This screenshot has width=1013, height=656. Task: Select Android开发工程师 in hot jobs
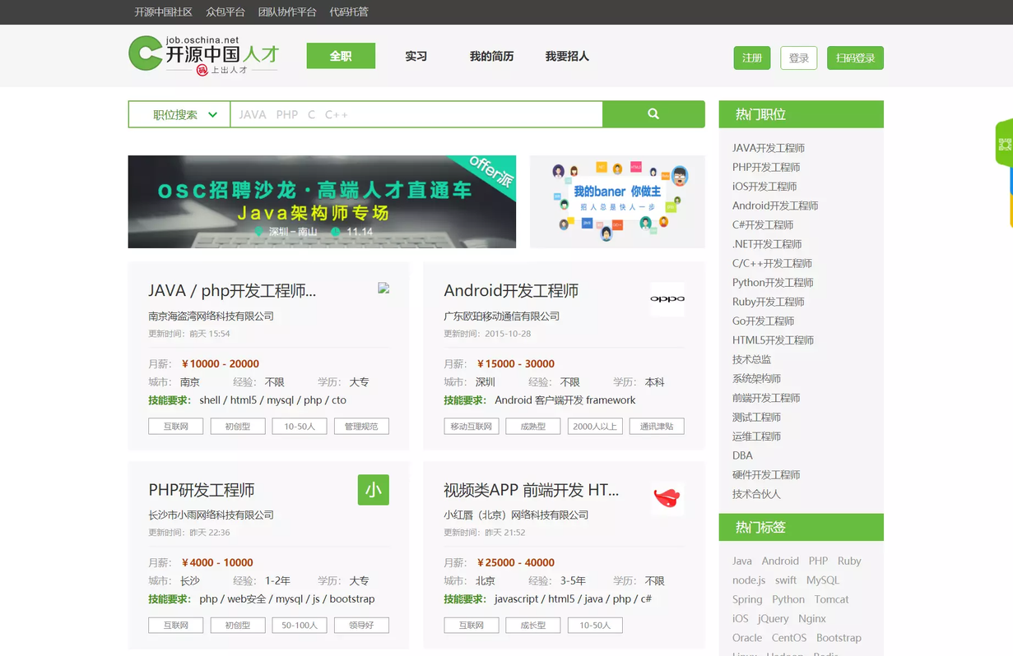click(775, 206)
